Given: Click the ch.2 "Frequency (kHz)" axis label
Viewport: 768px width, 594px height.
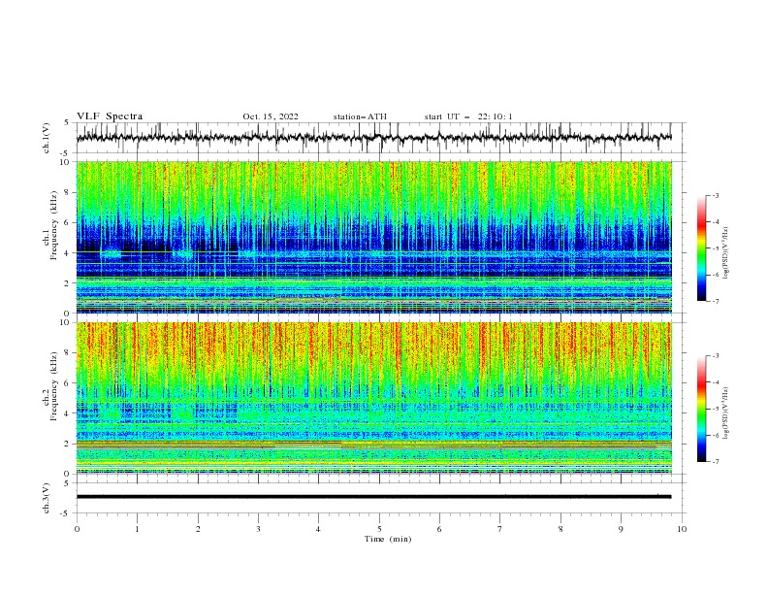Looking at the screenshot, I should 54,385.
